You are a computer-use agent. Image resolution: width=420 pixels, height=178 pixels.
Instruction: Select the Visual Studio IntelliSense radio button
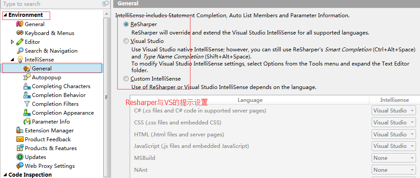click(126, 41)
